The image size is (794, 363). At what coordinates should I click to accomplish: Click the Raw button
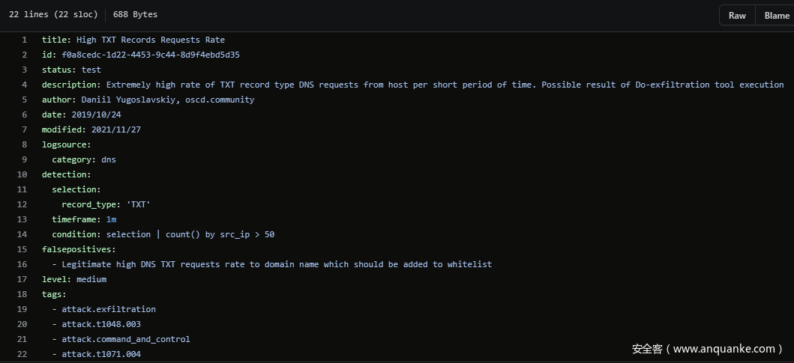pos(737,16)
